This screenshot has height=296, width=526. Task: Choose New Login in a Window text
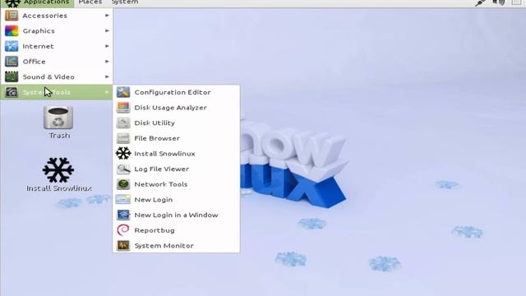point(176,215)
